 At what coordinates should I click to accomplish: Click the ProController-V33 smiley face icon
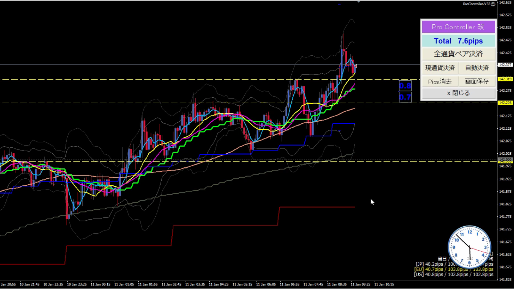pyautogui.click(x=493, y=4)
